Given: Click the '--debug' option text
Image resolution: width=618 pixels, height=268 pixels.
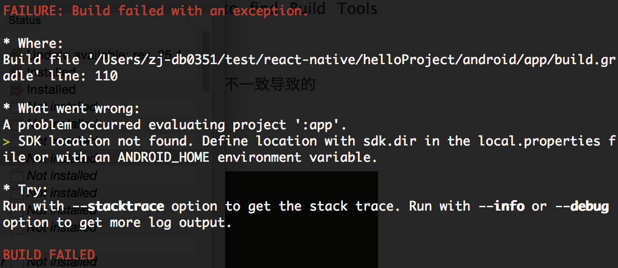Looking at the screenshot, I should pyautogui.click(x=582, y=206).
